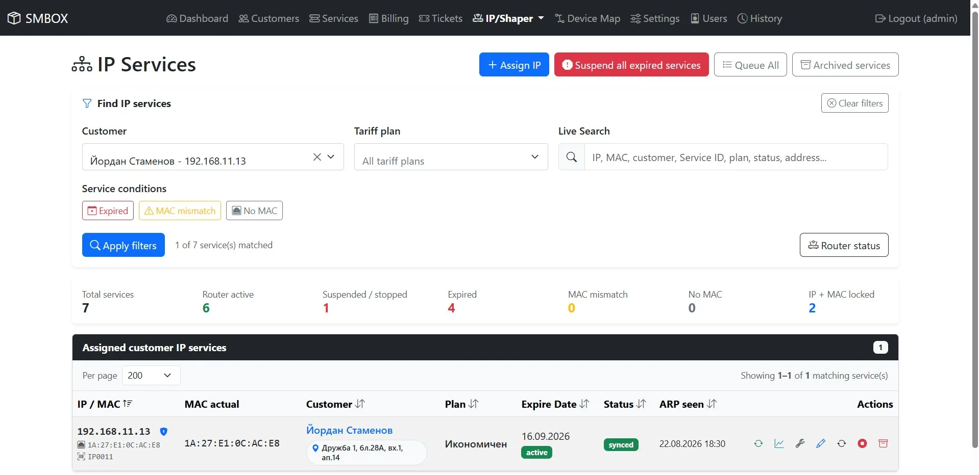
Task: Click the MAC actual value 1A:27:E1:0C:AC:E8
Action: coord(232,443)
